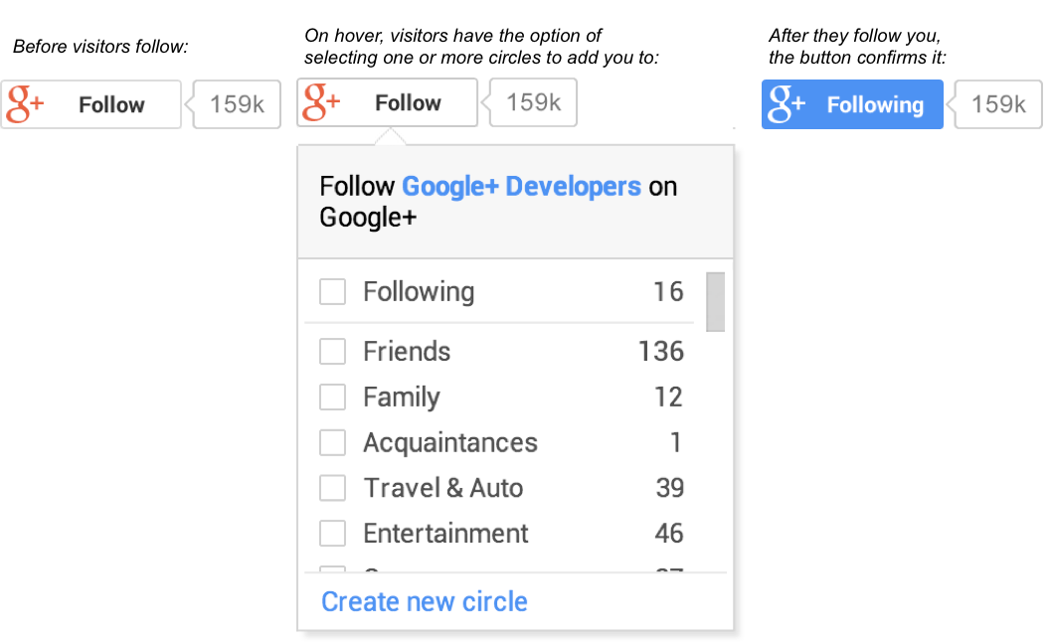Tick the Friends circle checkbox
Screen dimensions: 1049x643
tap(332, 352)
